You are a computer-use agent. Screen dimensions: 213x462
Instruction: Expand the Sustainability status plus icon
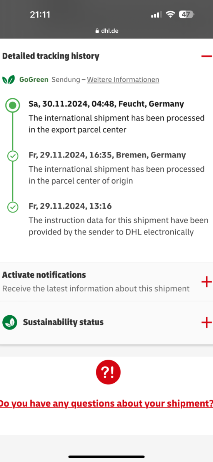tap(206, 322)
